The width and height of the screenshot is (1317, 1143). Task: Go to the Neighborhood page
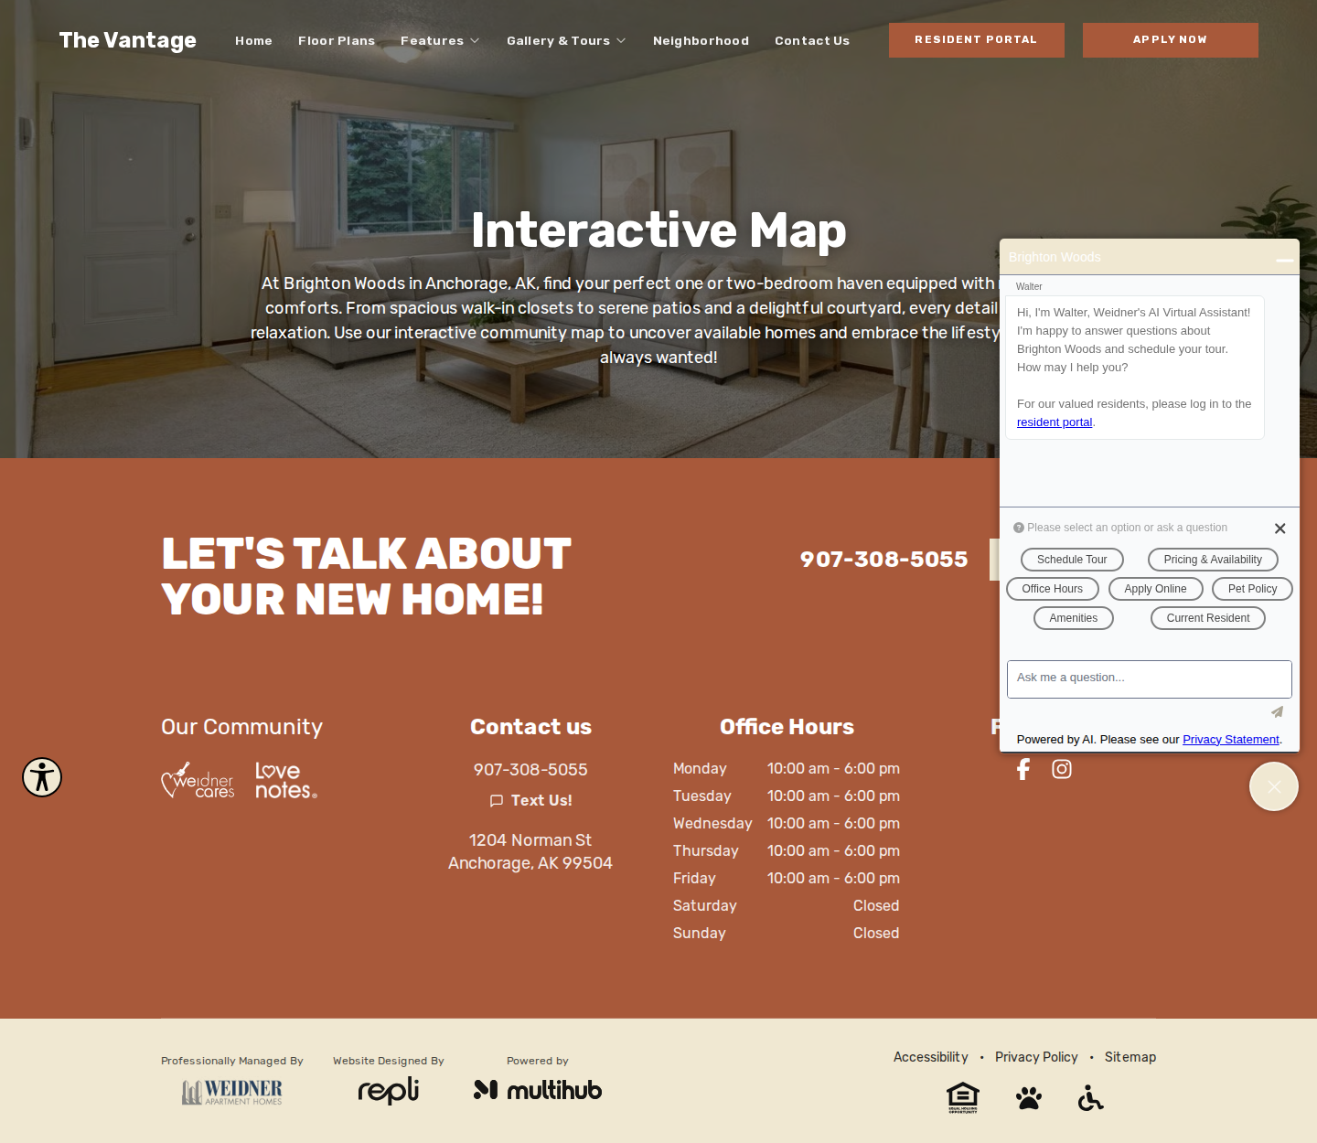pos(701,41)
